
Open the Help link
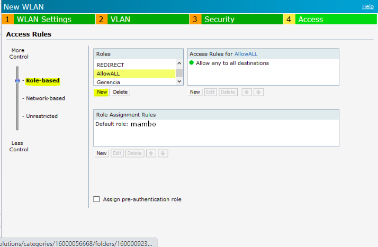click(367, 6)
